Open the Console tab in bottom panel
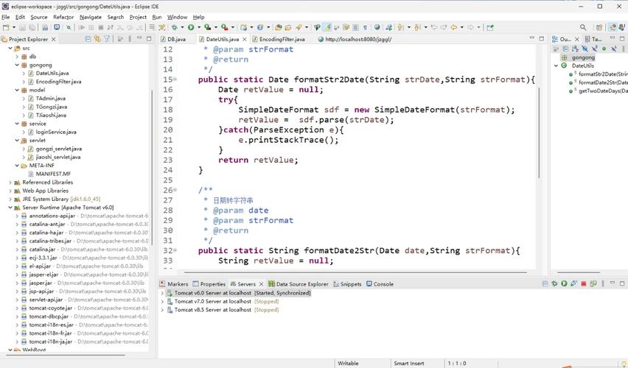The height and width of the screenshot is (368, 628). pos(383,283)
